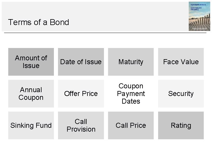Select the Call Provision box

81,125
